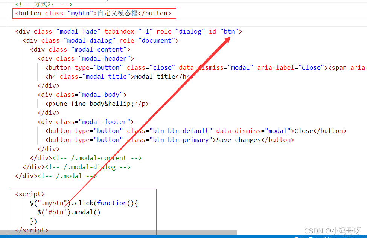
Task: Click the line <div class="modal-footer">
Action: (x=86, y=122)
